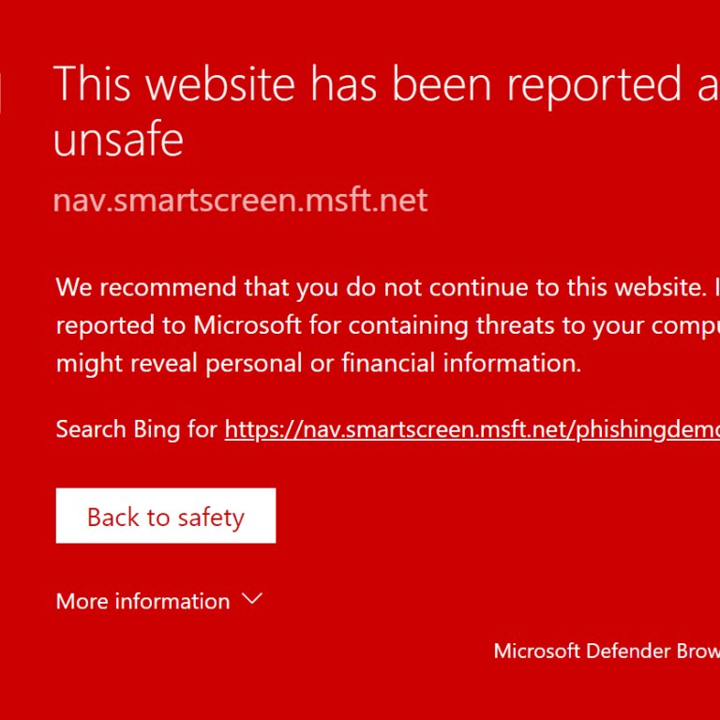Click the partially visible warning icon at left edge

[x=1, y=92]
